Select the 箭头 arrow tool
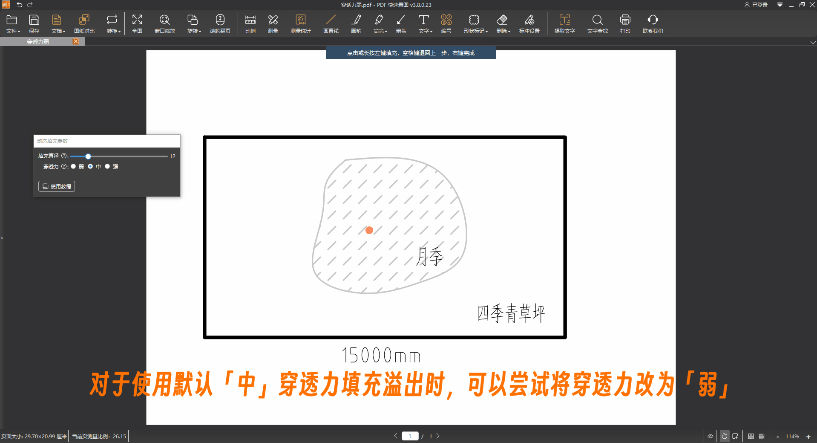The width and height of the screenshot is (817, 443). coord(401,24)
